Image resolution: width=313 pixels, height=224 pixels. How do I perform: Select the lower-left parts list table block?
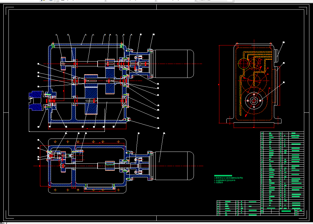[238, 208]
